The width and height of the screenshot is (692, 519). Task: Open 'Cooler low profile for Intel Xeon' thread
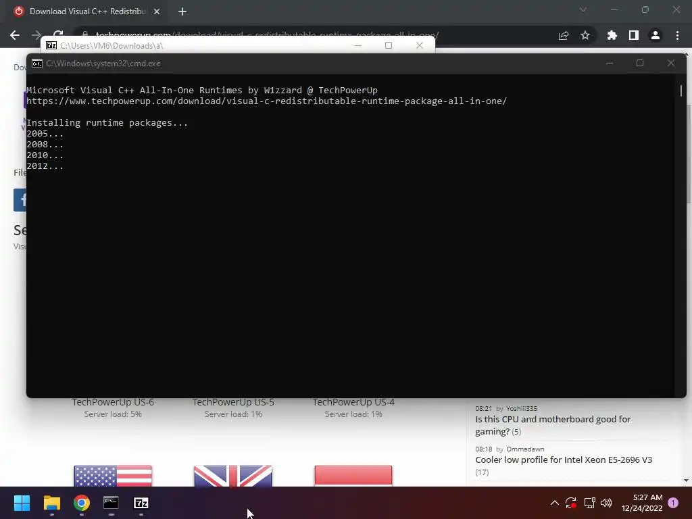coord(564,460)
